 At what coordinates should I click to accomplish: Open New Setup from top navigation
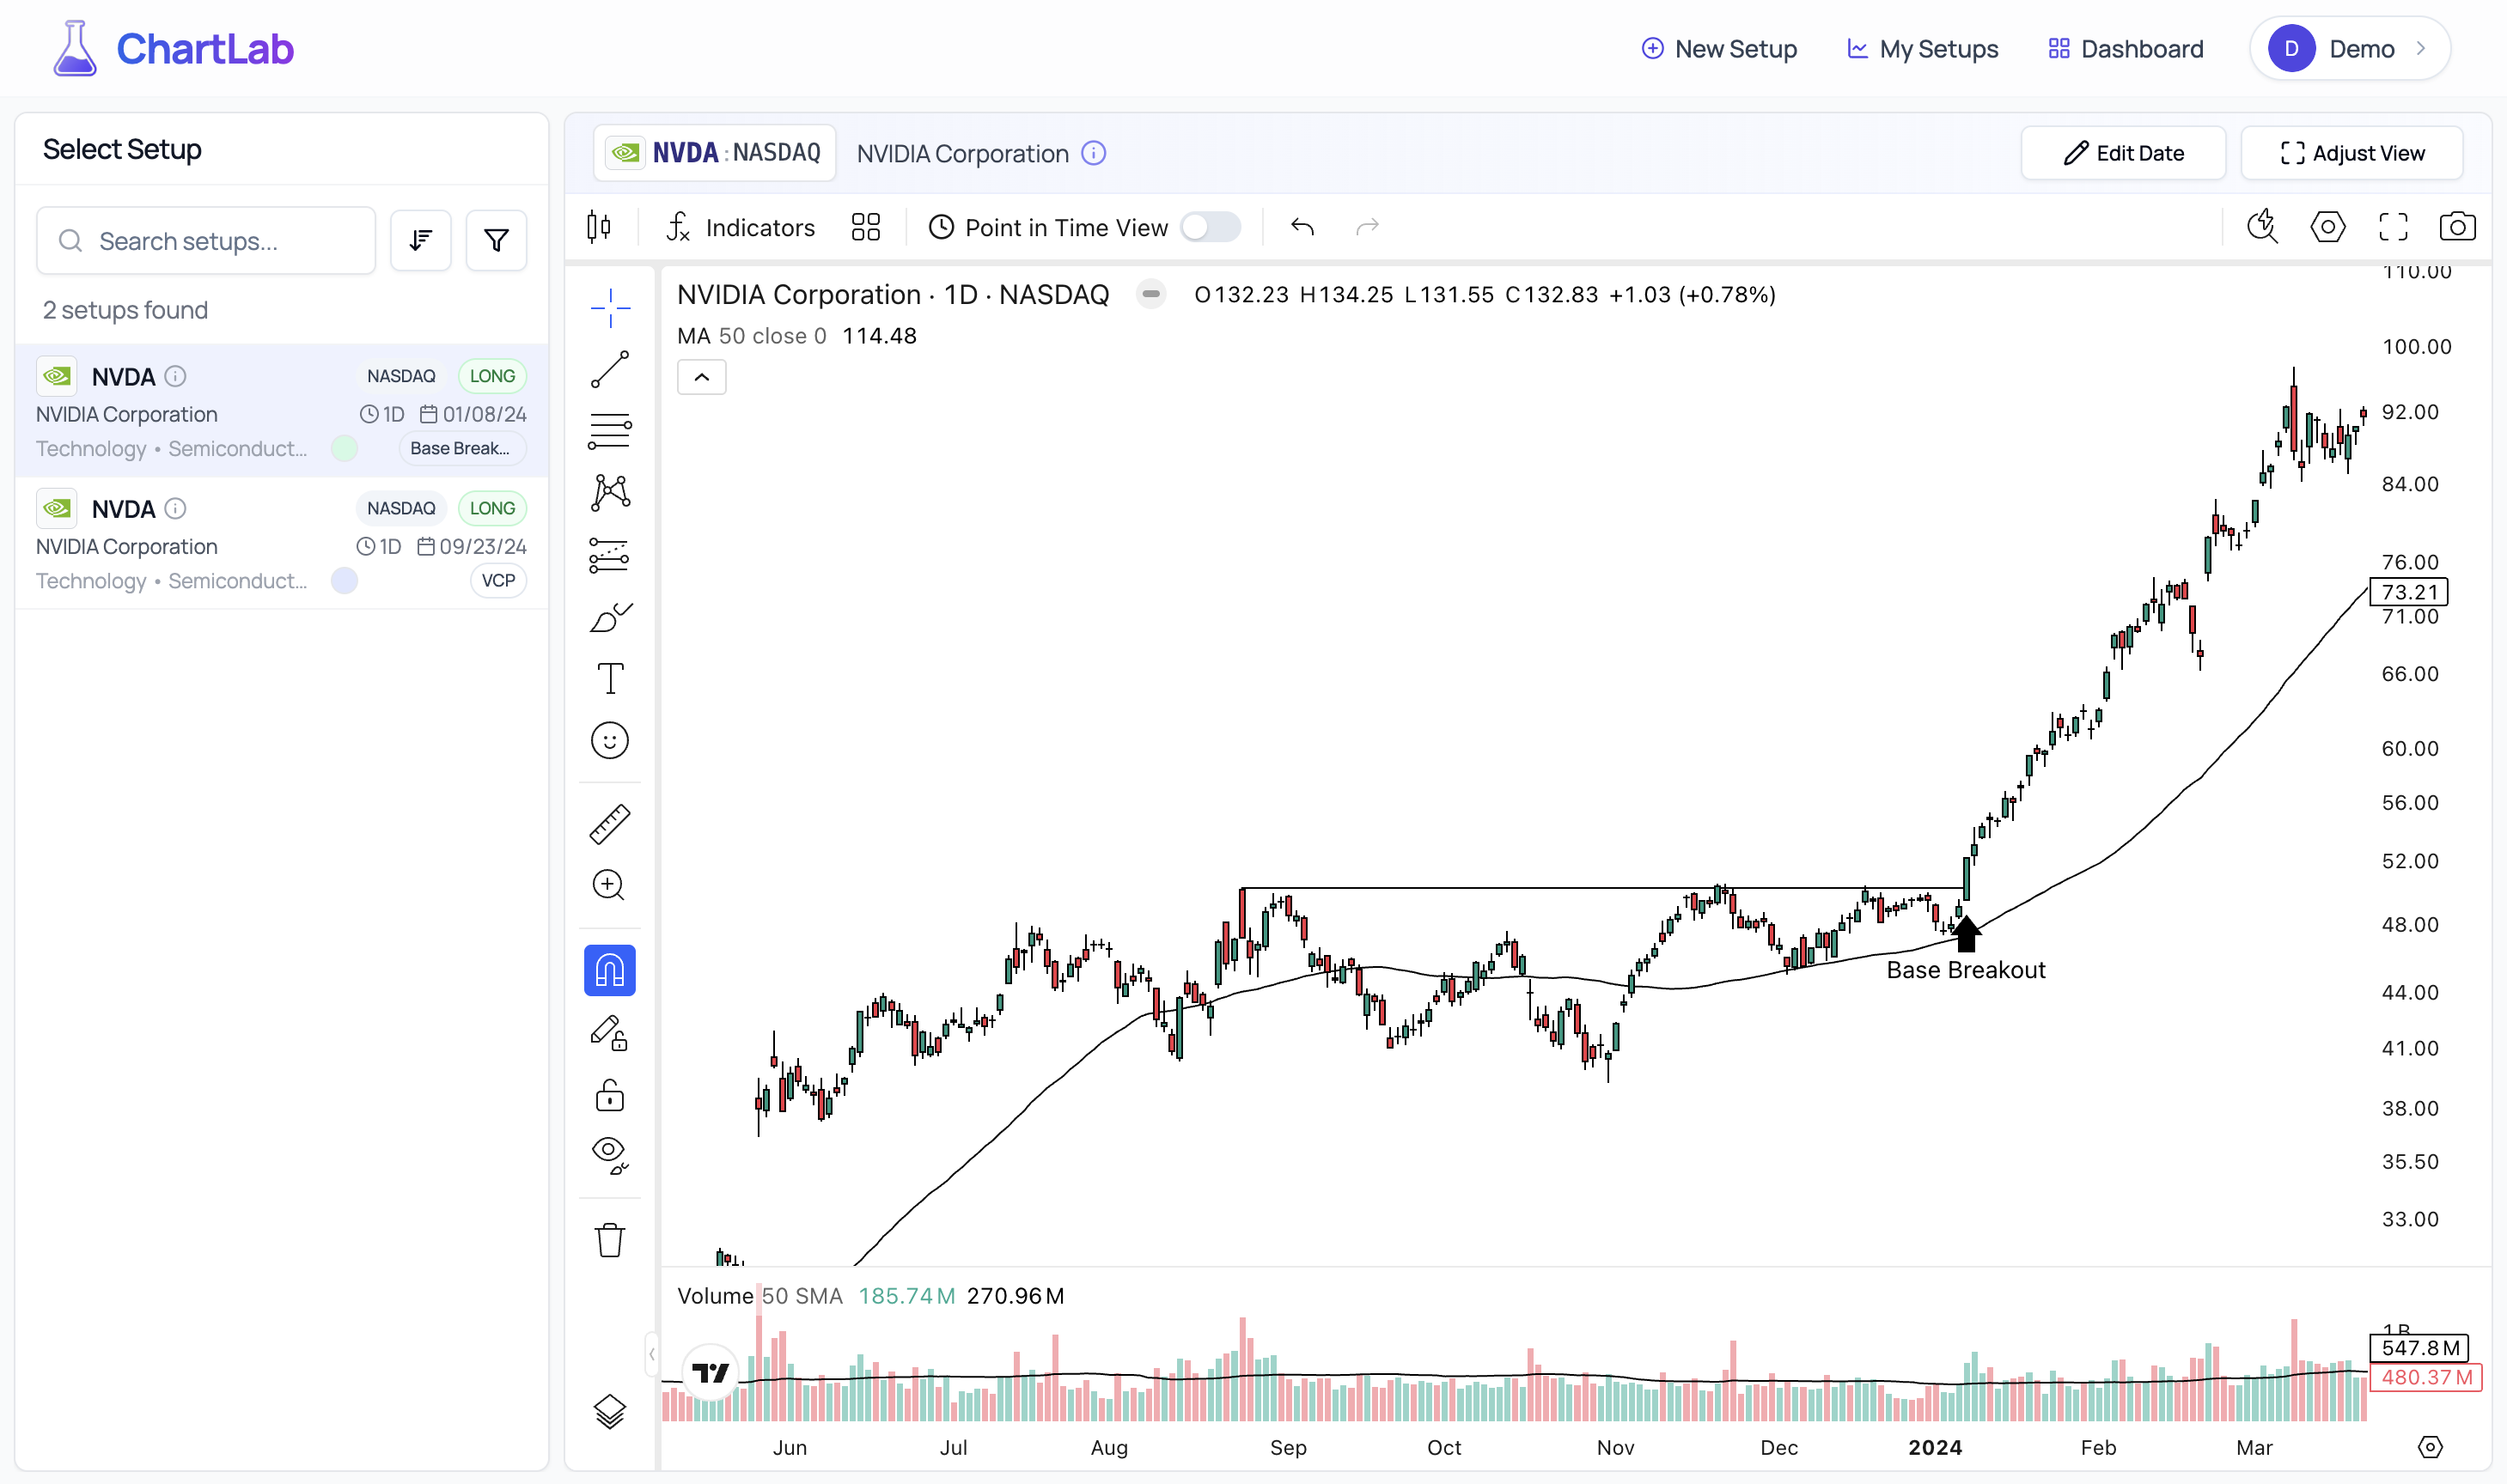1718,49
